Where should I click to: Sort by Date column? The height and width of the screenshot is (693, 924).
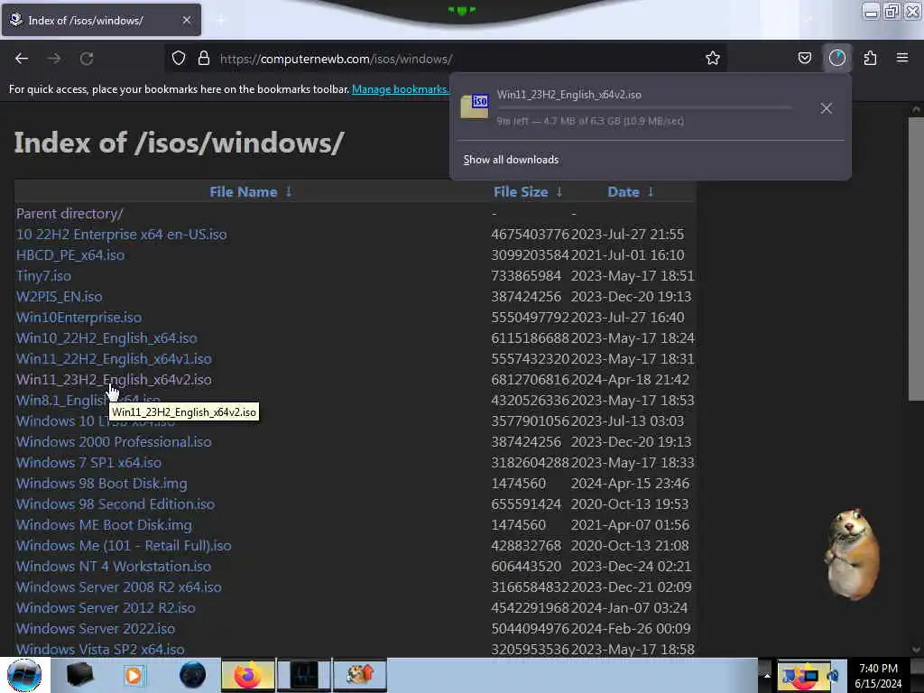[623, 192]
